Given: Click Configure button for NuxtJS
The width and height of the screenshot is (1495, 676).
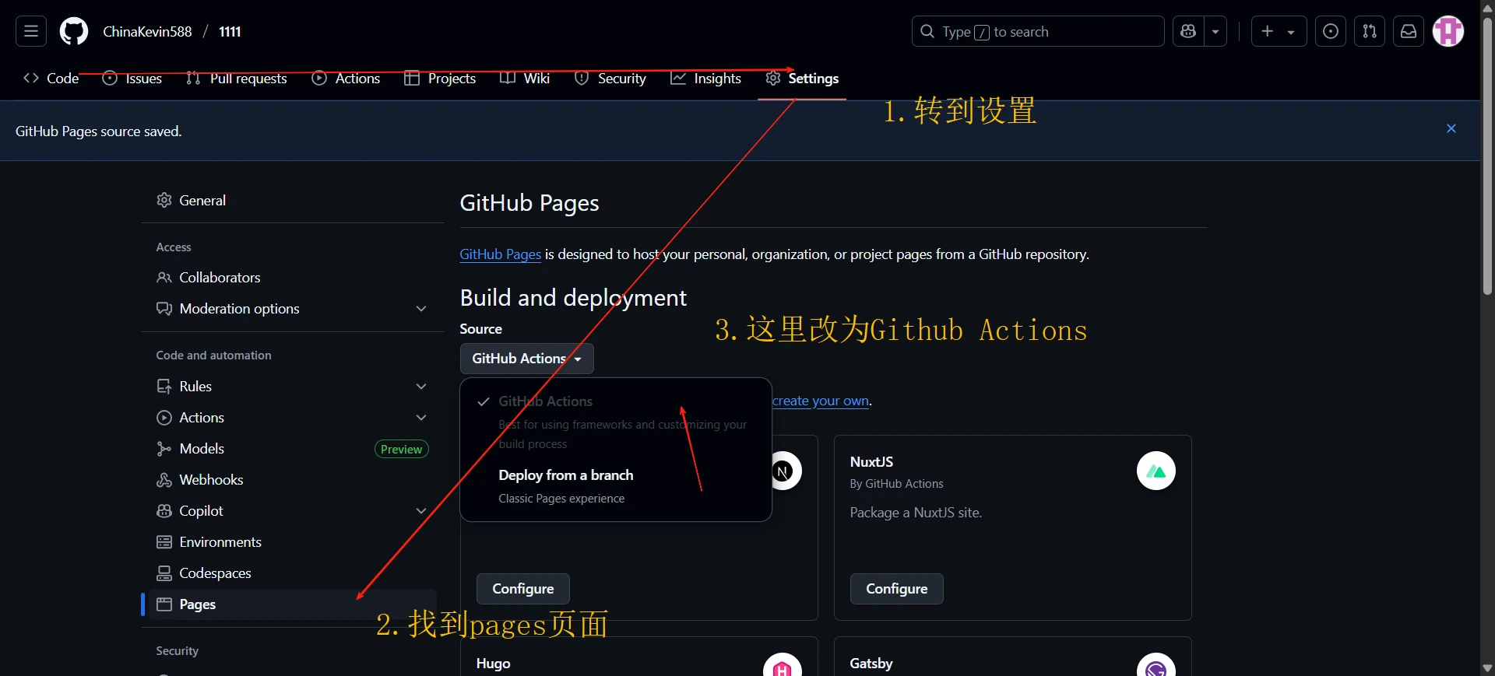Looking at the screenshot, I should pos(896,589).
